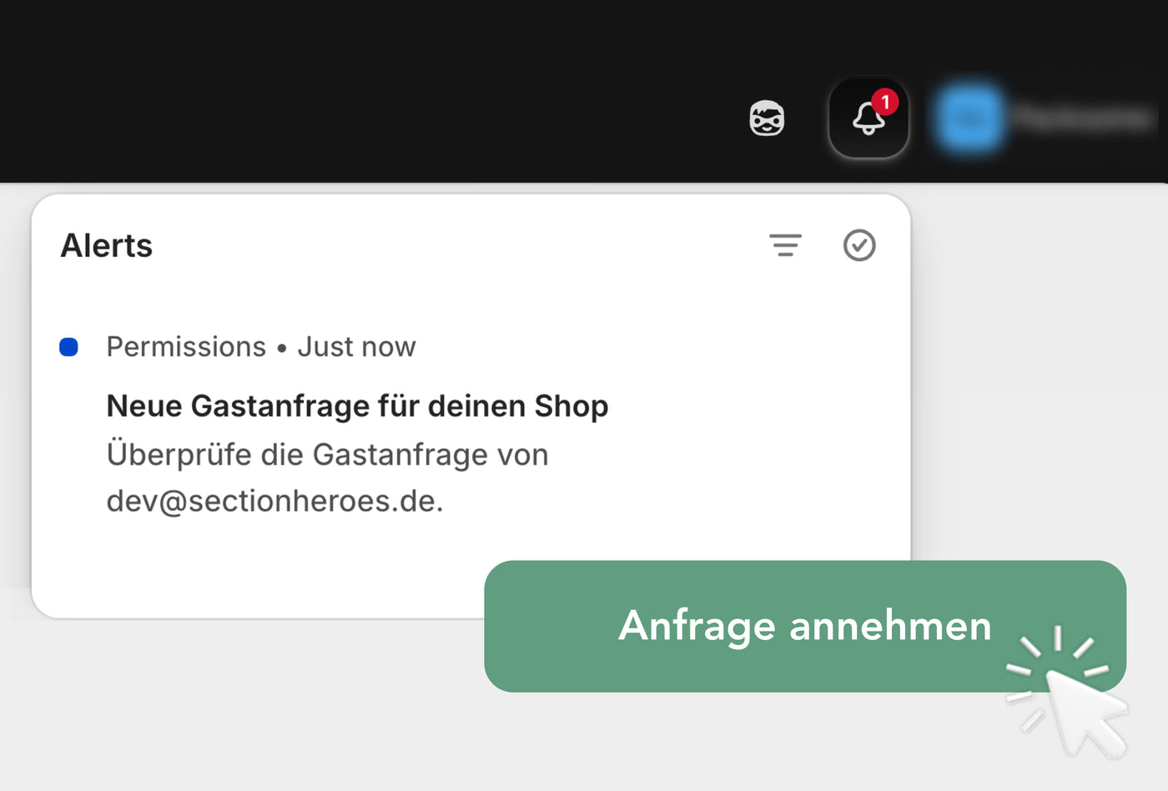Click the bullet separator after Permissions
The width and height of the screenshot is (1168, 791).
(x=282, y=348)
